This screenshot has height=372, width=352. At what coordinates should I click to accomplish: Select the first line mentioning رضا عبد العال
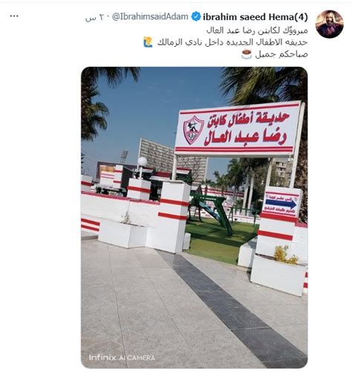click(x=257, y=30)
